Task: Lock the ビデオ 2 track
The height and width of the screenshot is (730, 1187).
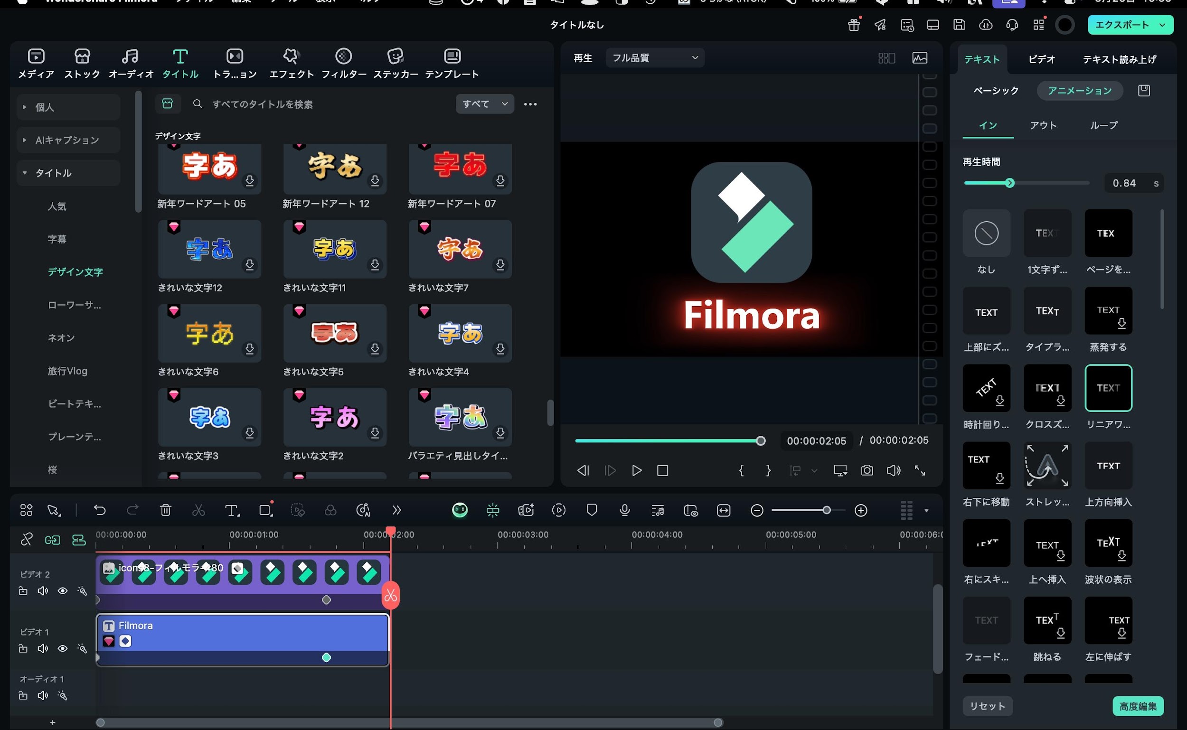Action: coord(23,591)
